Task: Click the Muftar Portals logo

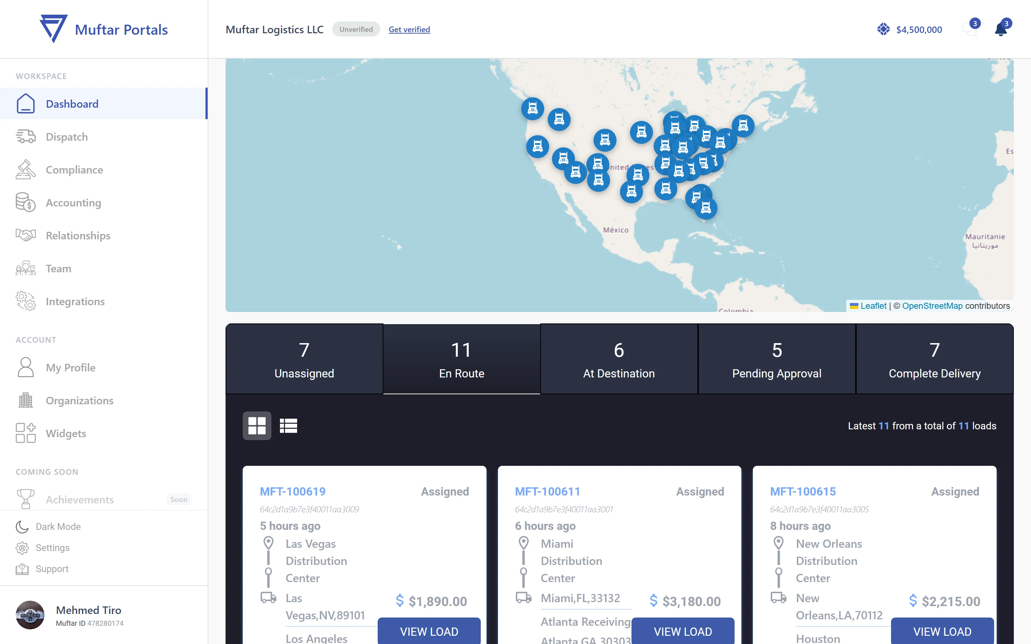Action: (104, 29)
